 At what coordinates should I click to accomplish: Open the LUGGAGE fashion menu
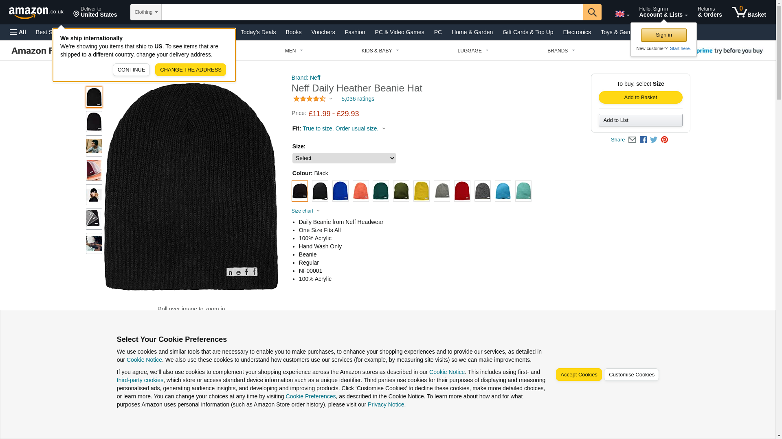pyautogui.click(x=472, y=51)
